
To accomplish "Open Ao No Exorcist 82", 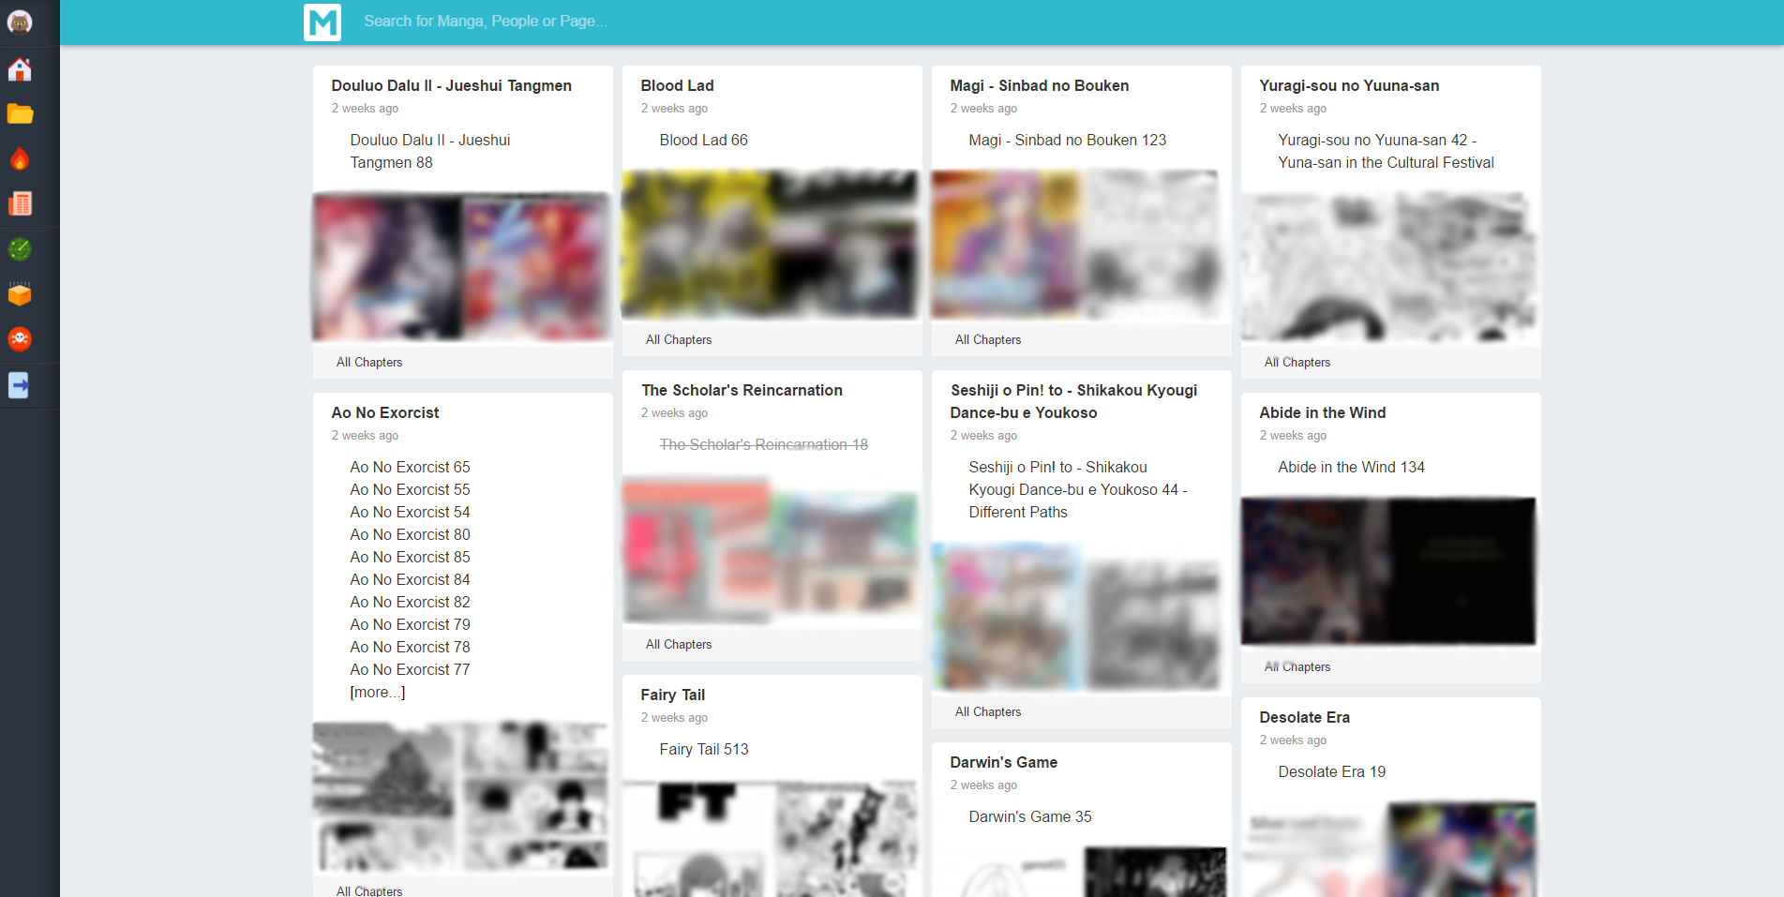I will (410, 602).
